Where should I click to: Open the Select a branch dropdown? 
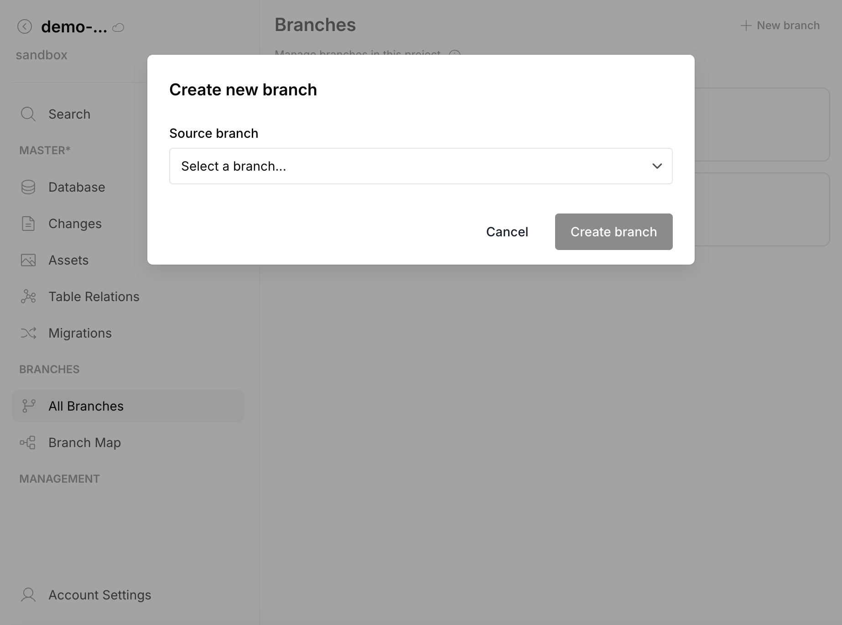(x=421, y=166)
